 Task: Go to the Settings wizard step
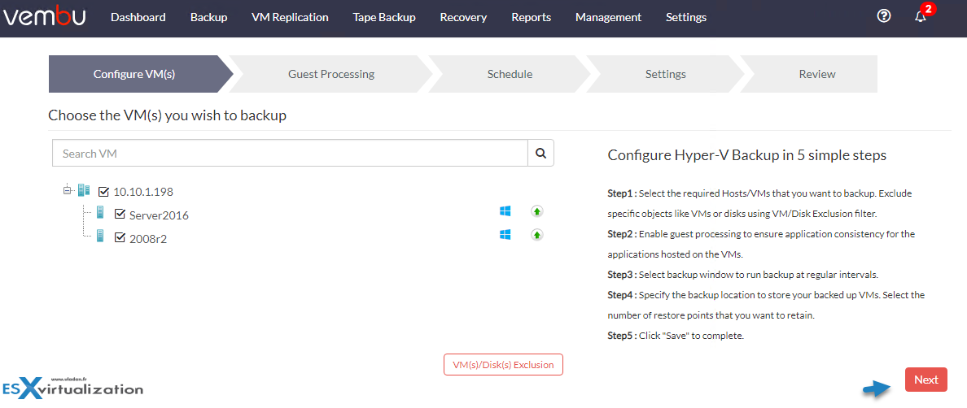tap(666, 74)
